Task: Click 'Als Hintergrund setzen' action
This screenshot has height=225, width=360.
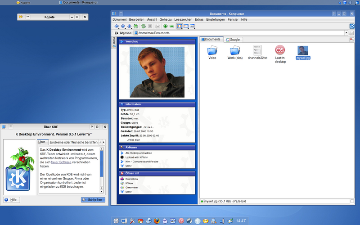Action: coord(139,153)
